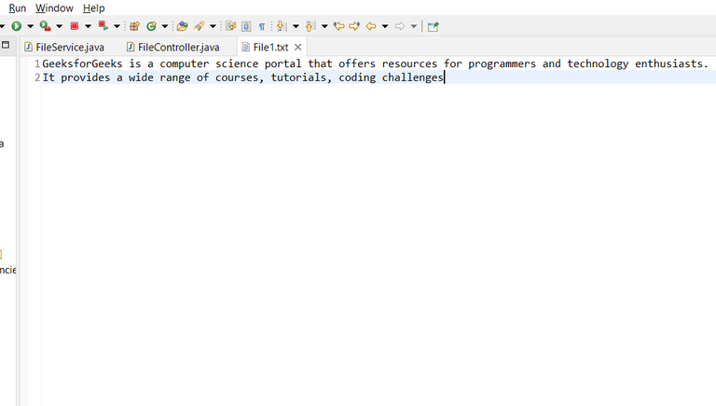This screenshot has width=716, height=406.
Task: Click the word "tutorials," in line 2
Action: 301,77
